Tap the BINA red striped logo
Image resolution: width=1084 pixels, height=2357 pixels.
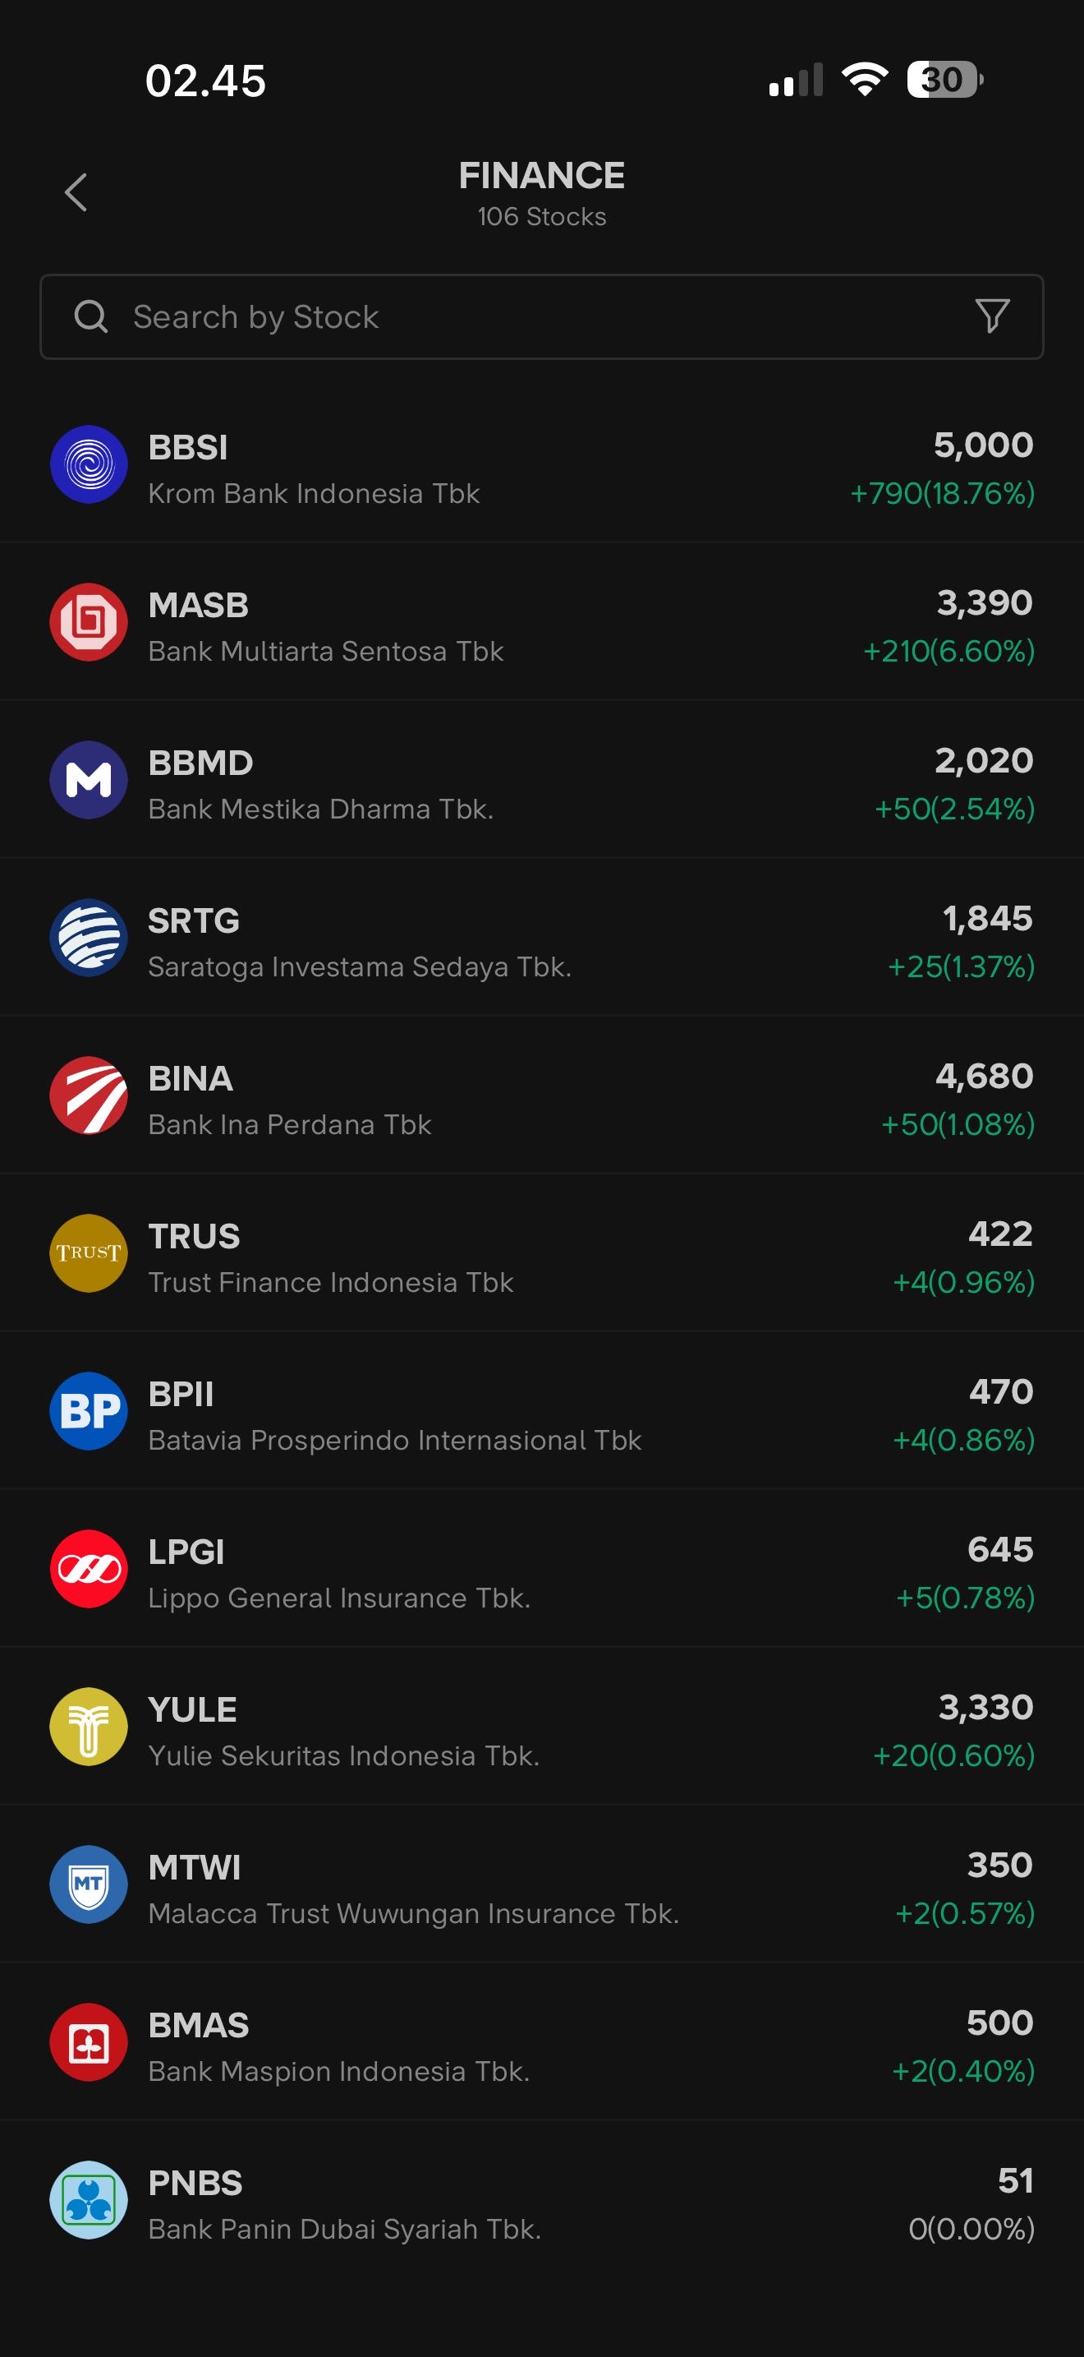89,1095
